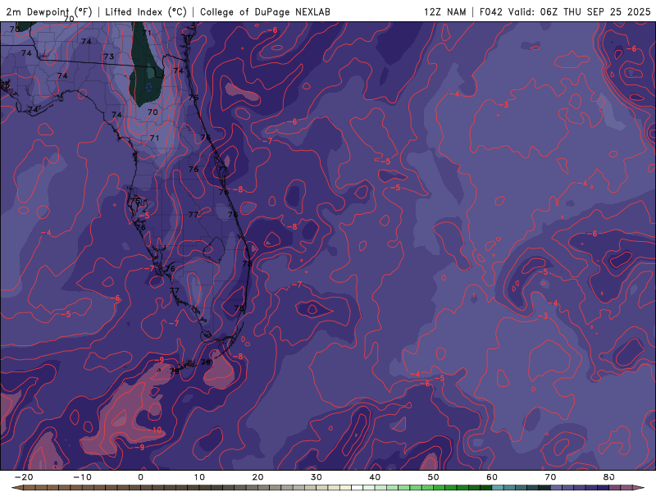Click "College of DuPage NEXLAB" header text
The width and height of the screenshot is (656, 492).
point(265,12)
